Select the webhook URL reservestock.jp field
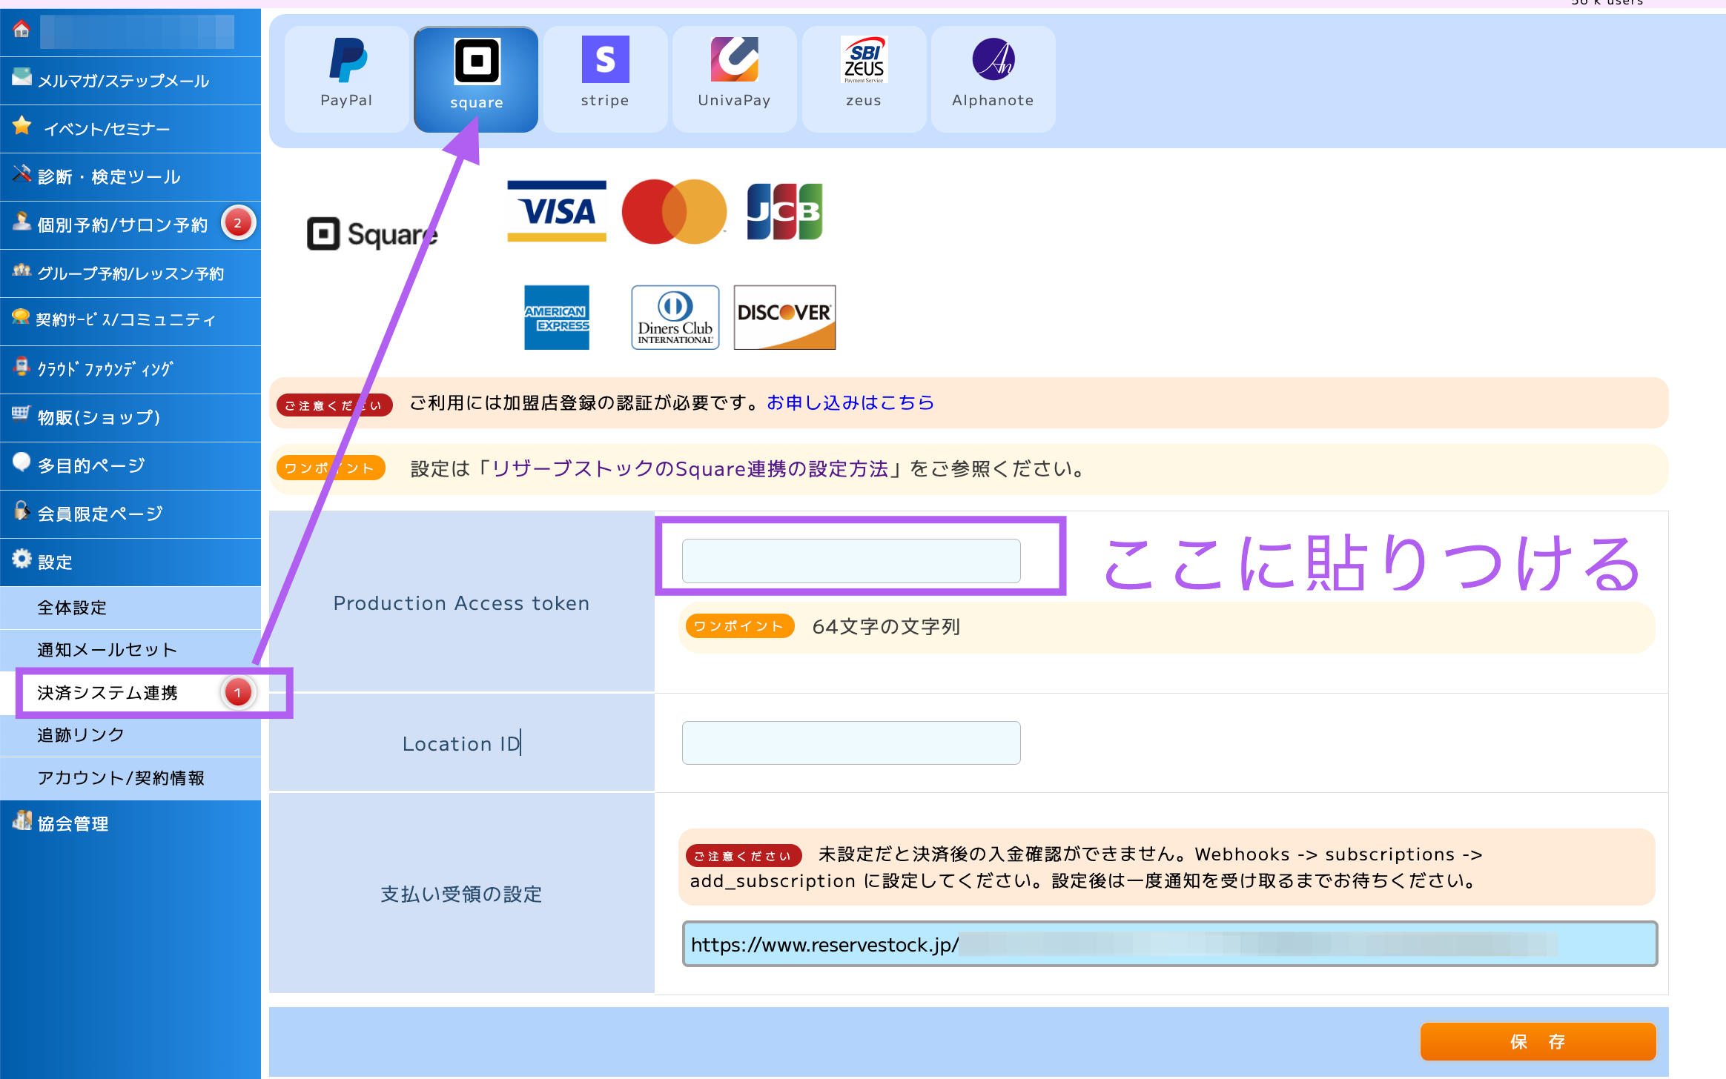This screenshot has height=1079, width=1726. [x=1169, y=944]
